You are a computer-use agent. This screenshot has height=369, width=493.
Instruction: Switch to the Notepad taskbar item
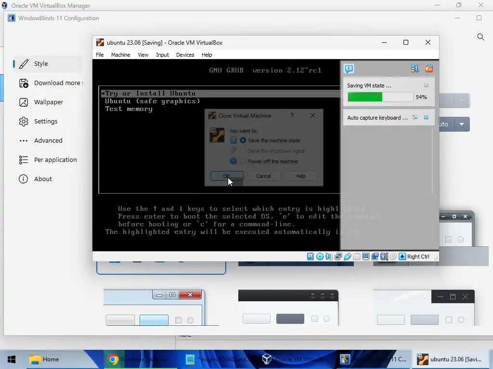(x=217, y=359)
